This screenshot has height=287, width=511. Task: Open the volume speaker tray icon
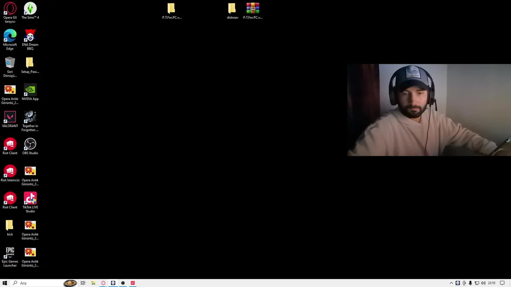pyautogui.click(x=483, y=283)
